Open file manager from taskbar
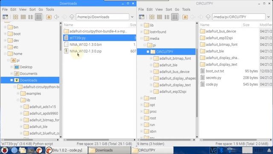Viewport: 273px width, 154px height. click(x=23, y=150)
